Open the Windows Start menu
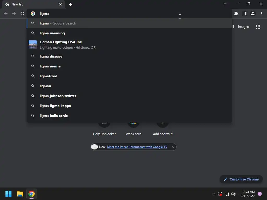 tap(8, 194)
